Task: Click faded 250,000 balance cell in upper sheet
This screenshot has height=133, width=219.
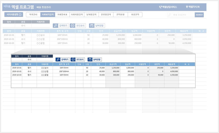Action: point(167,35)
